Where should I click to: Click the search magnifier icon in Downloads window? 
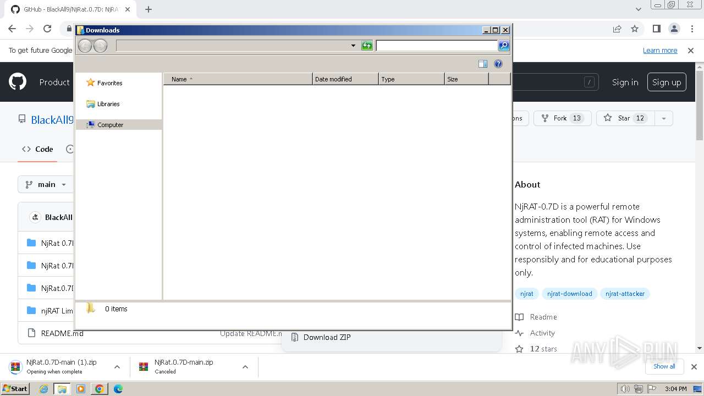[x=504, y=46]
